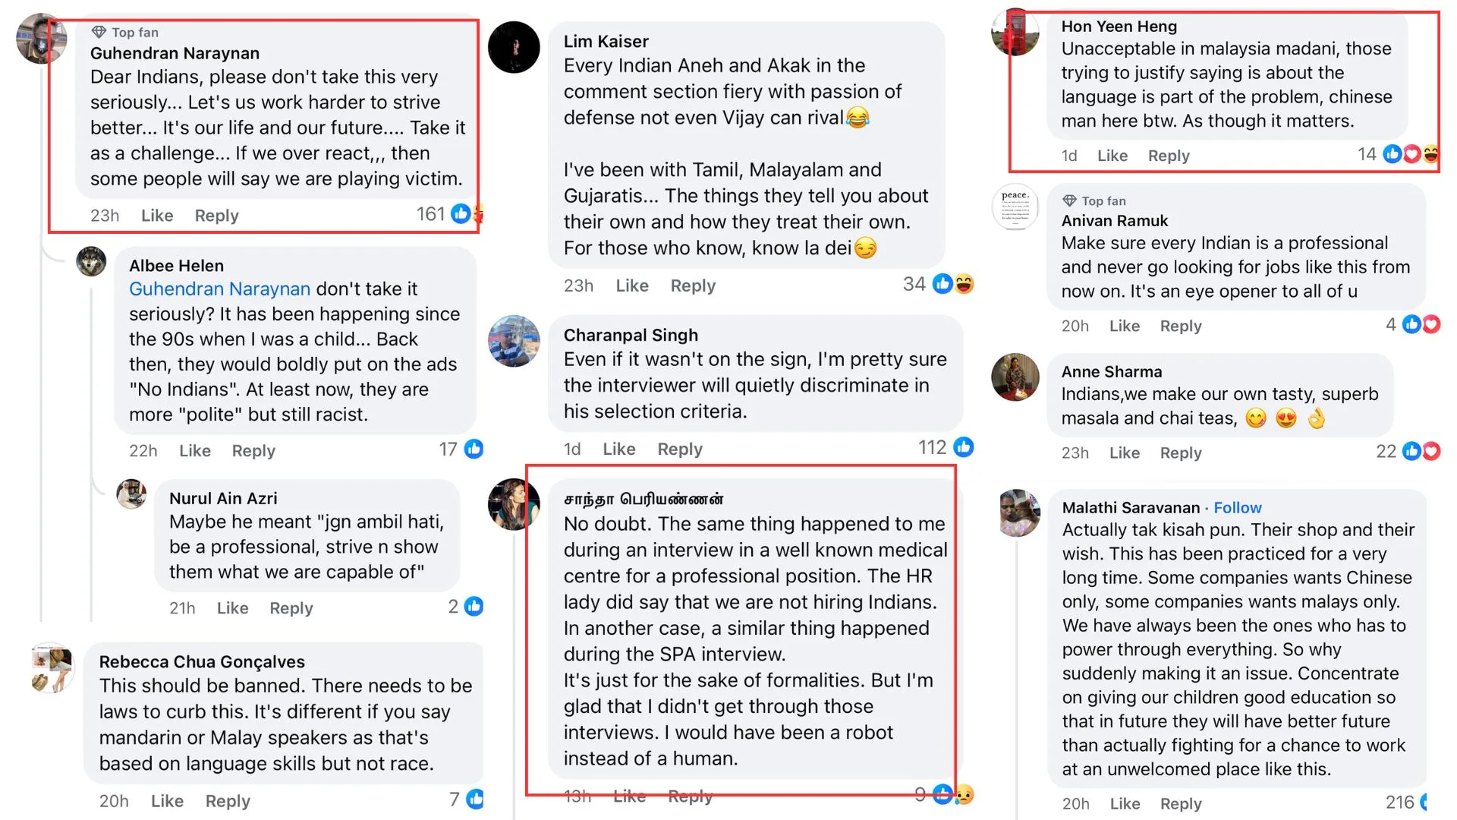Open Guhendran Naraynan mention in Albee Helen's reply
This screenshot has width=1457, height=820.
click(219, 289)
